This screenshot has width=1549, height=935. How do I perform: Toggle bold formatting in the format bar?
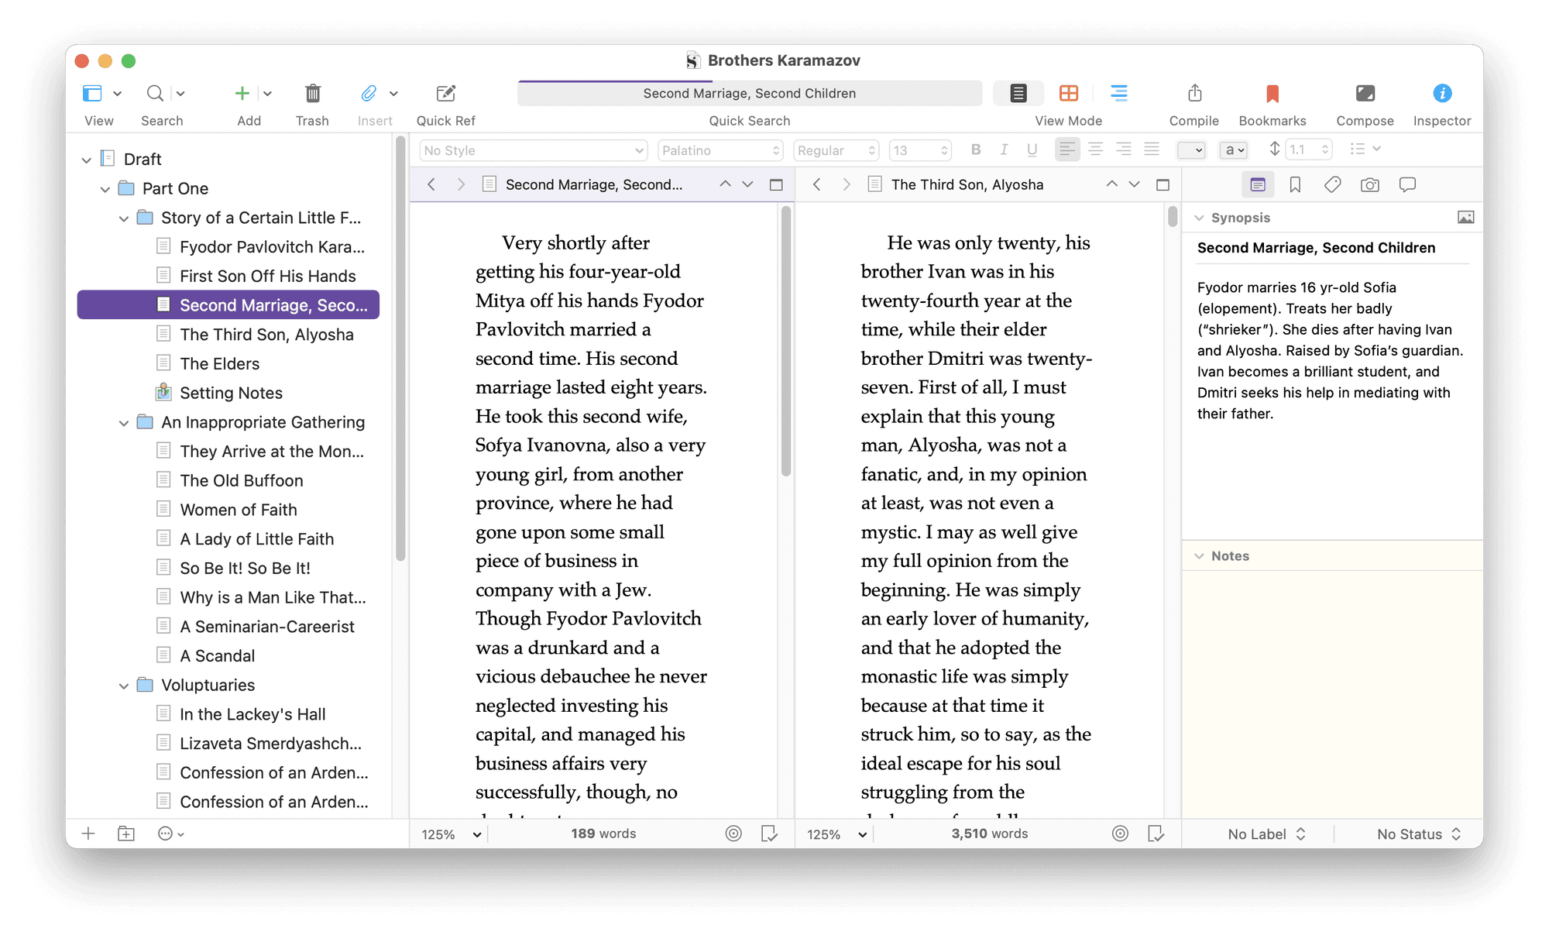(976, 150)
